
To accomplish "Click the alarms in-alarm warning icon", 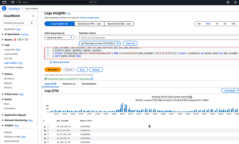I will (x=15, y=40).
